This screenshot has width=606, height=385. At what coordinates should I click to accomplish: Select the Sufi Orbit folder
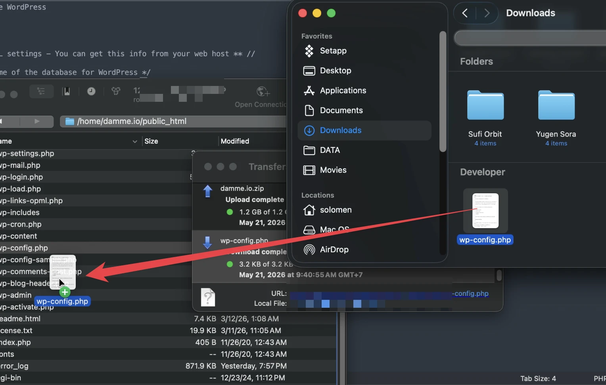pyautogui.click(x=485, y=118)
